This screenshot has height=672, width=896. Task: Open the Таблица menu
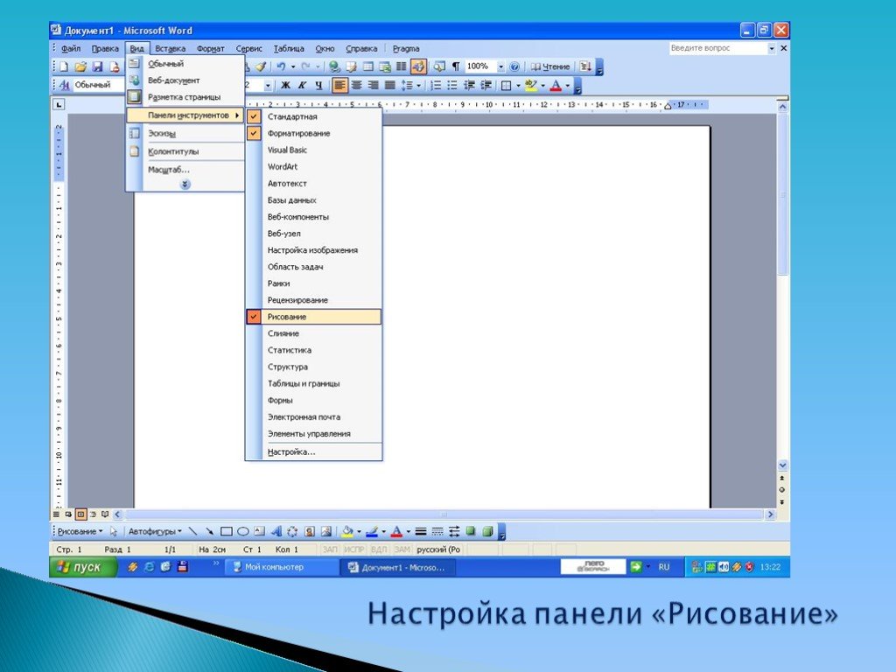point(289,49)
